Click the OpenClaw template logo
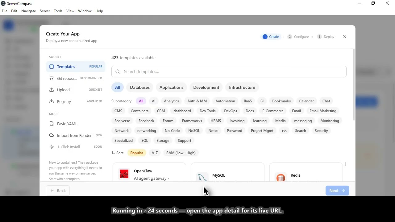This screenshot has width=395, height=222. pos(124,174)
